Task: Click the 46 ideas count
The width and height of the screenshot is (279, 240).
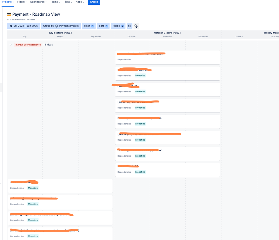Action: (x=31, y=20)
